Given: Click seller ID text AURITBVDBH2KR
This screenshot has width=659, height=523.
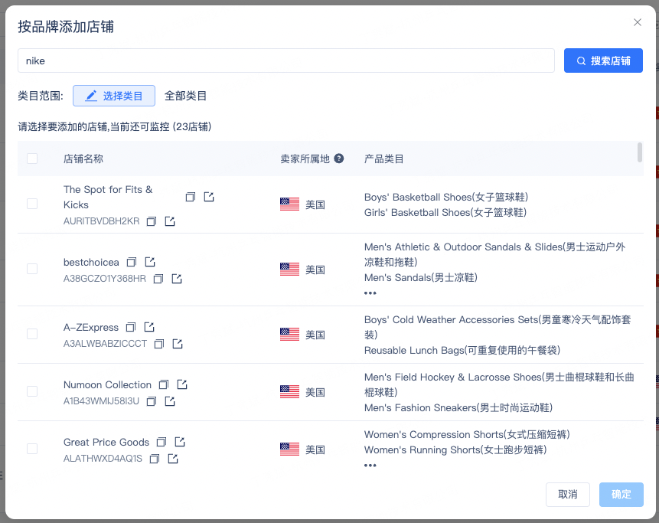Looking at the screenshot, I should (x=101, y=221).
